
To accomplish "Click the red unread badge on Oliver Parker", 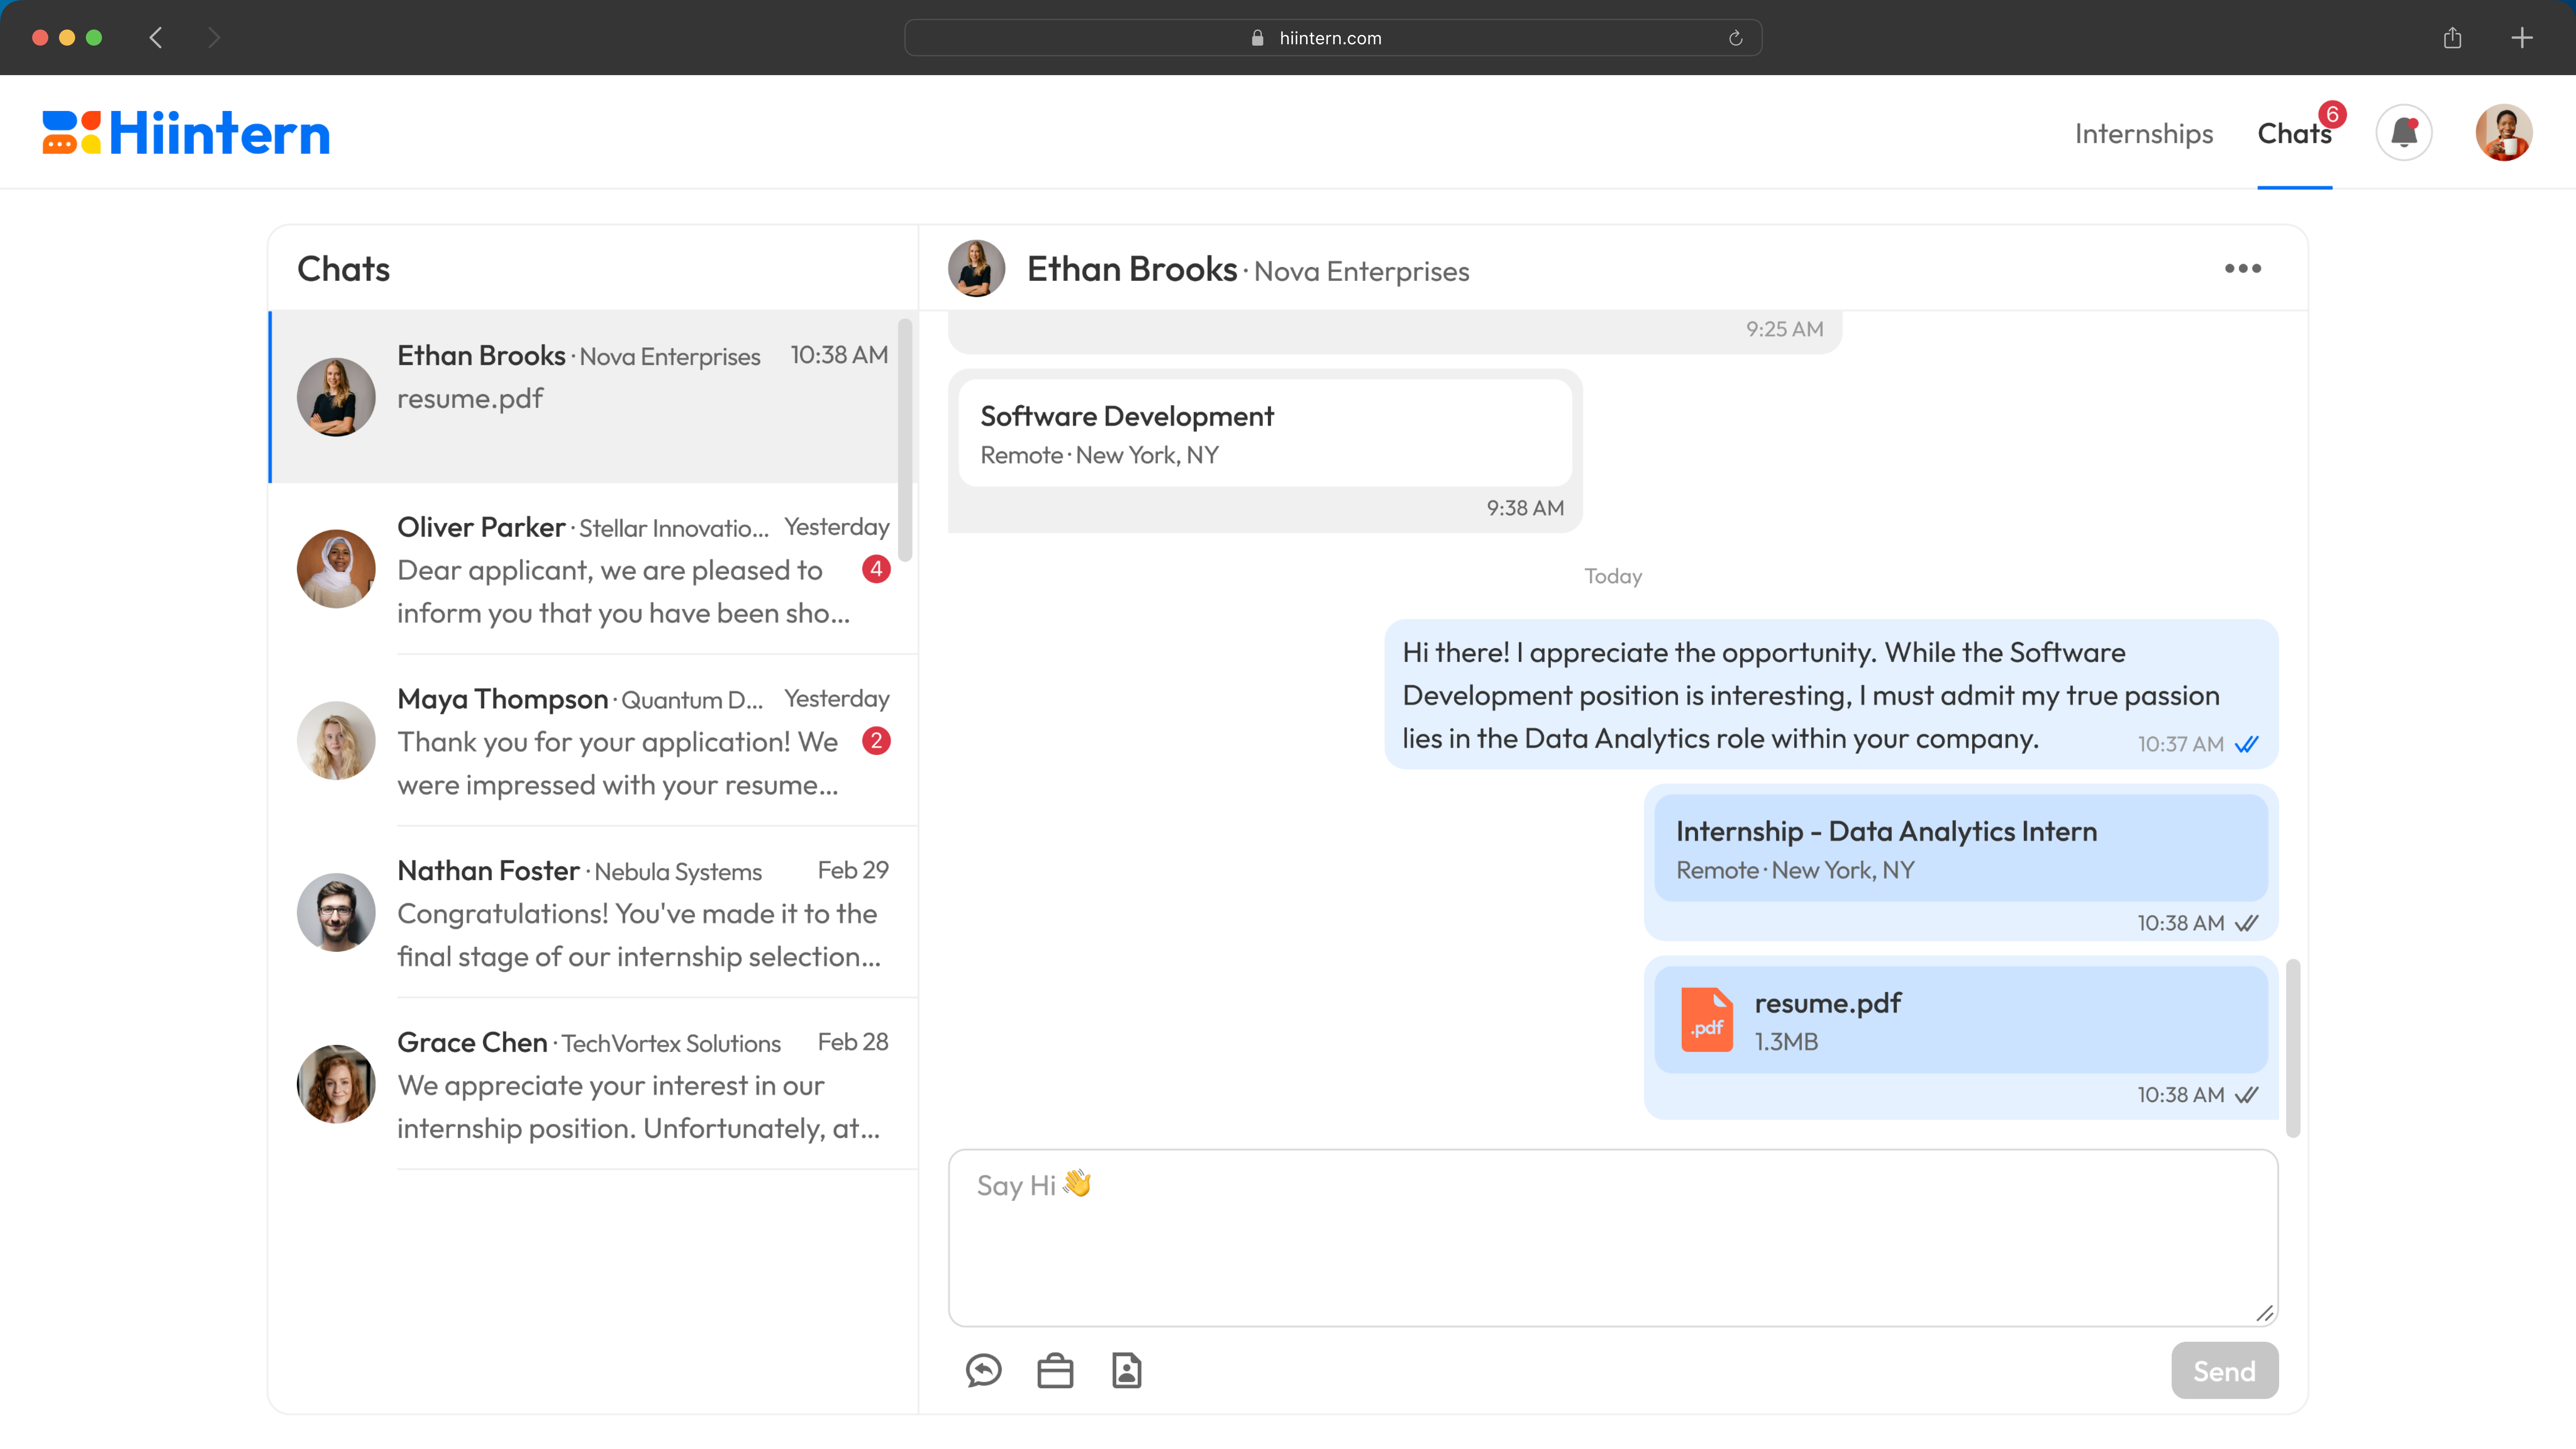I will (x=876, y=569).
